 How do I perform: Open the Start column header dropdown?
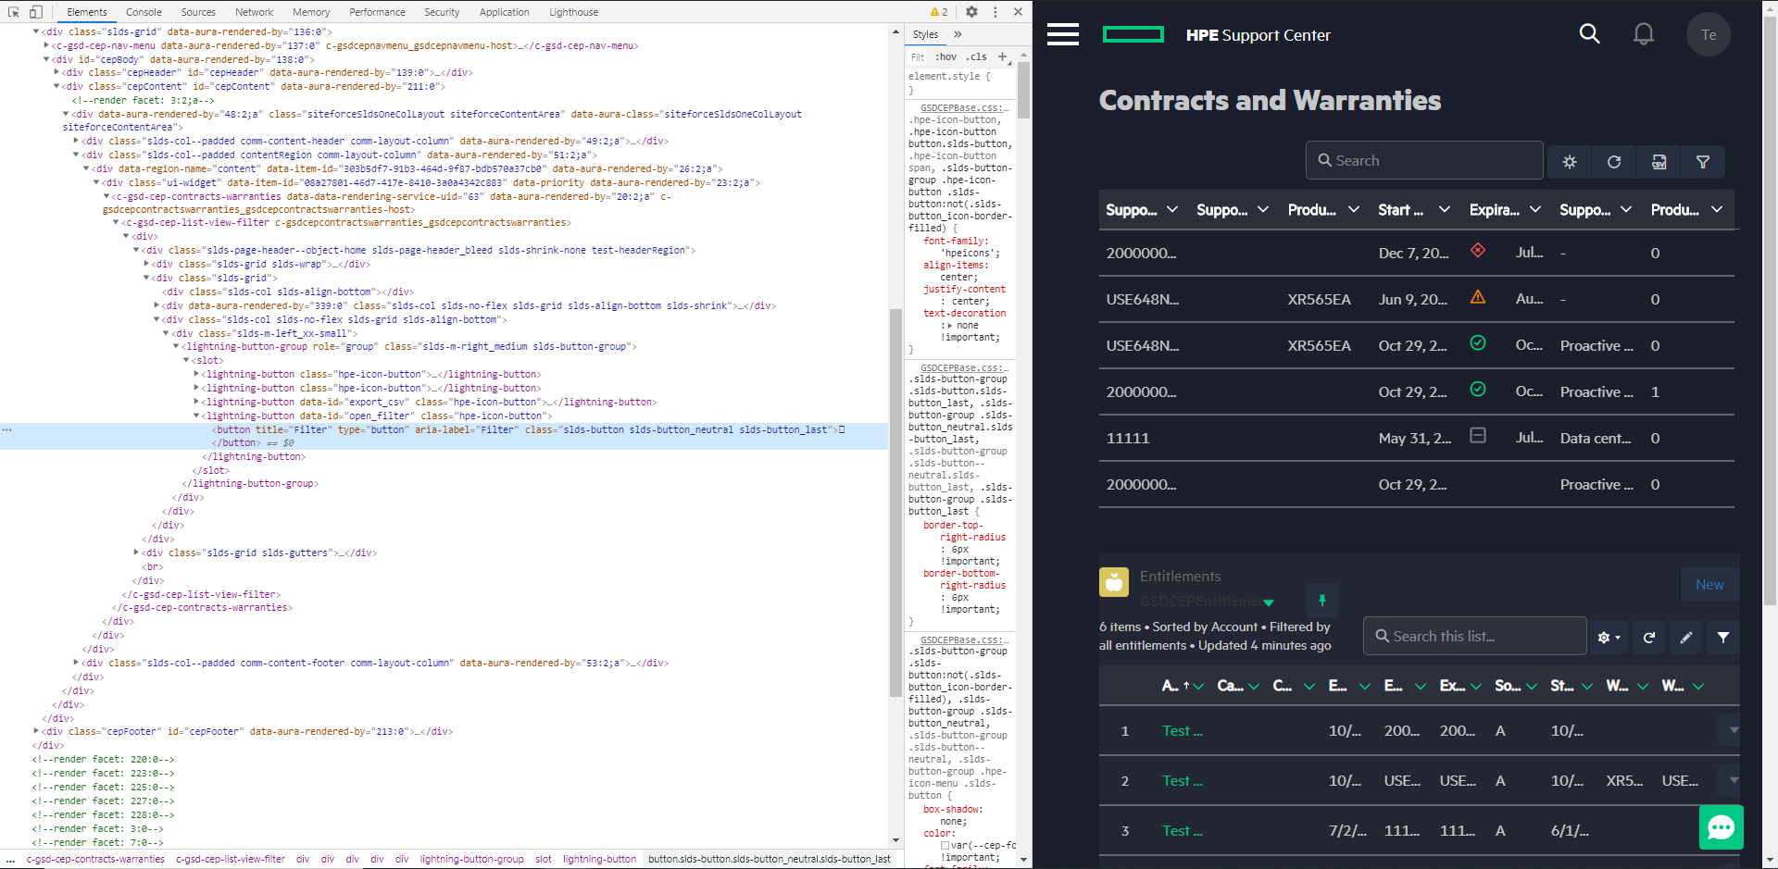pos(1444,210)
